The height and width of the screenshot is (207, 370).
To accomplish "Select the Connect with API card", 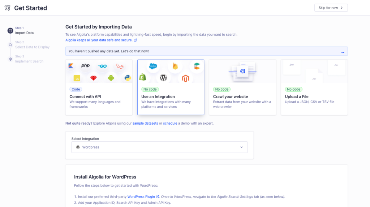I will 99,87.
